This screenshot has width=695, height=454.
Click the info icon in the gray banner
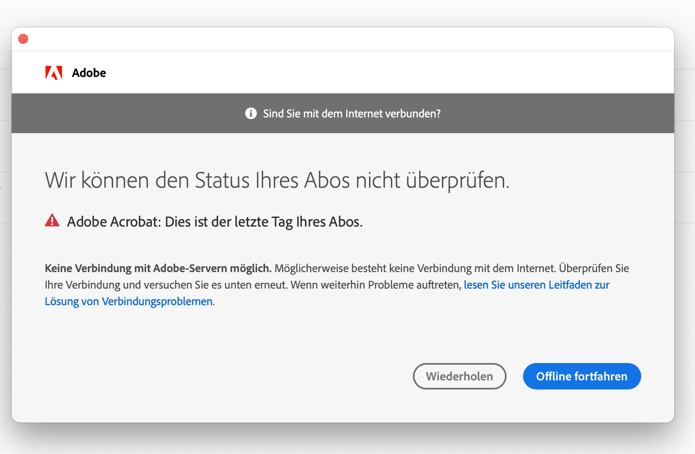[251, 113]
